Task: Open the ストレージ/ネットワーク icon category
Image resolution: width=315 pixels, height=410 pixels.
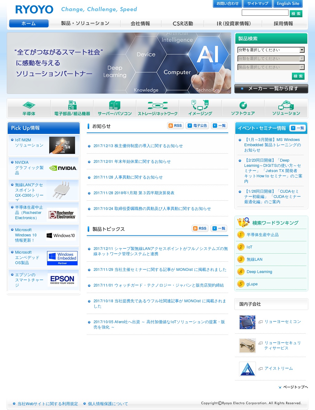Action: pos(157,108)
